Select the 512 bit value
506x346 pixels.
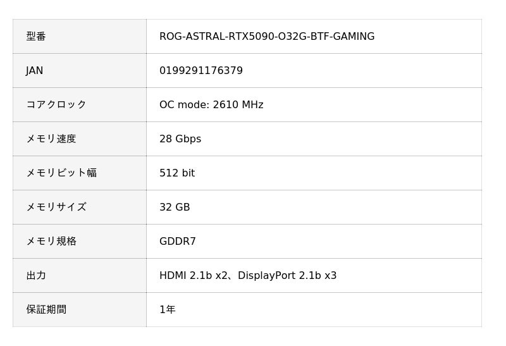tap(177, 173)
